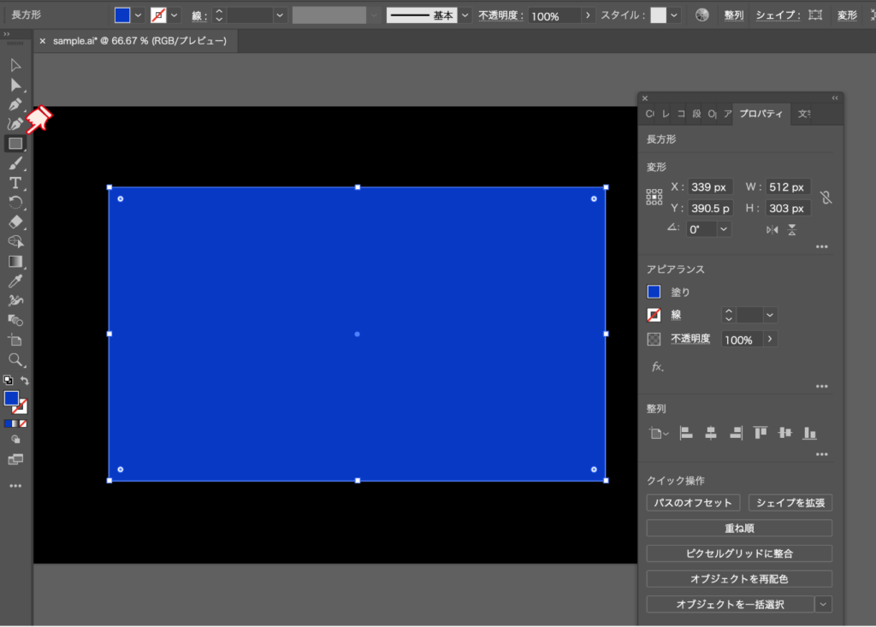Open the 基本 brush definition dropdown
This screenshot has height=627, width=876.
click(x=465, y=15)
